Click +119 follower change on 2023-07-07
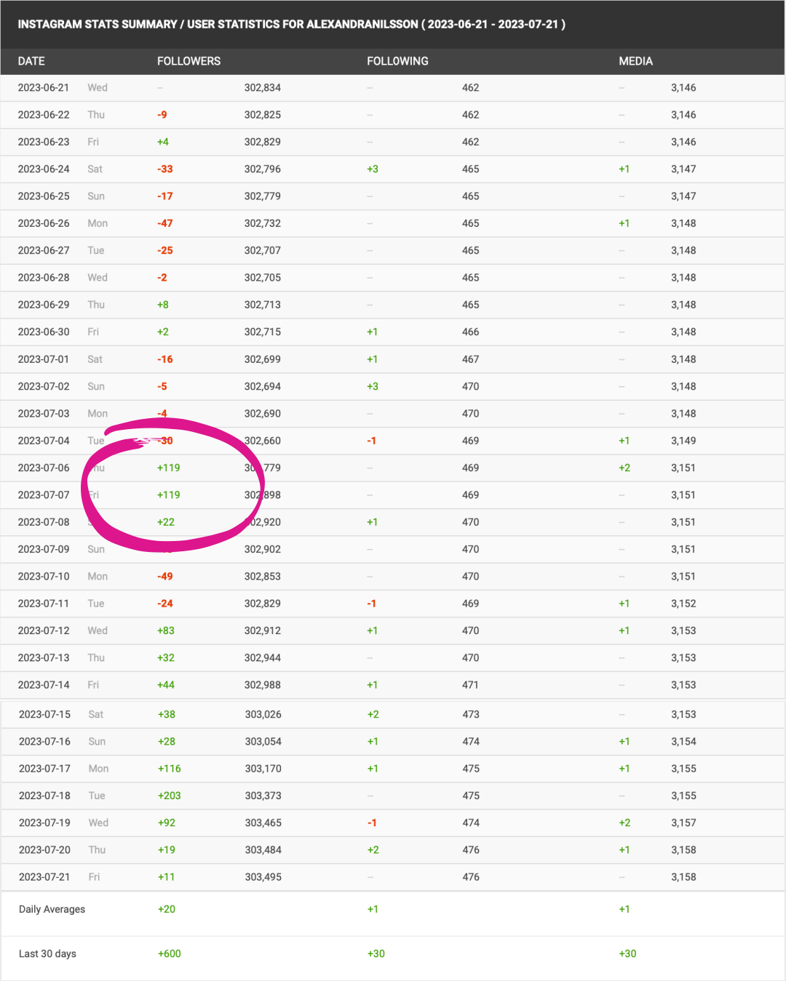The width and height of the screenshot is (786, 989). 169,494
